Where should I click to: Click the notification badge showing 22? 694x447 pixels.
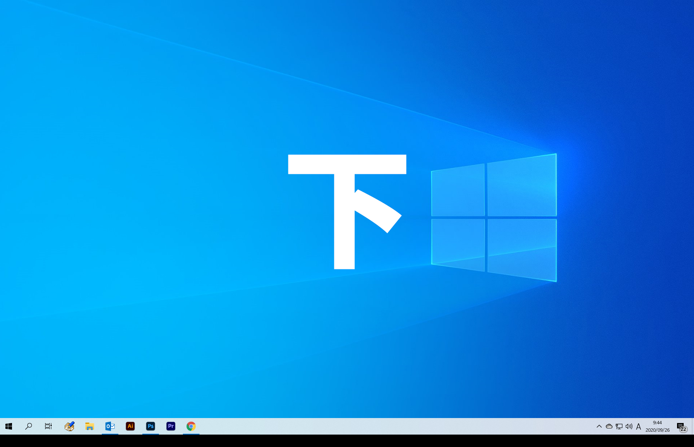coord(684,429)
